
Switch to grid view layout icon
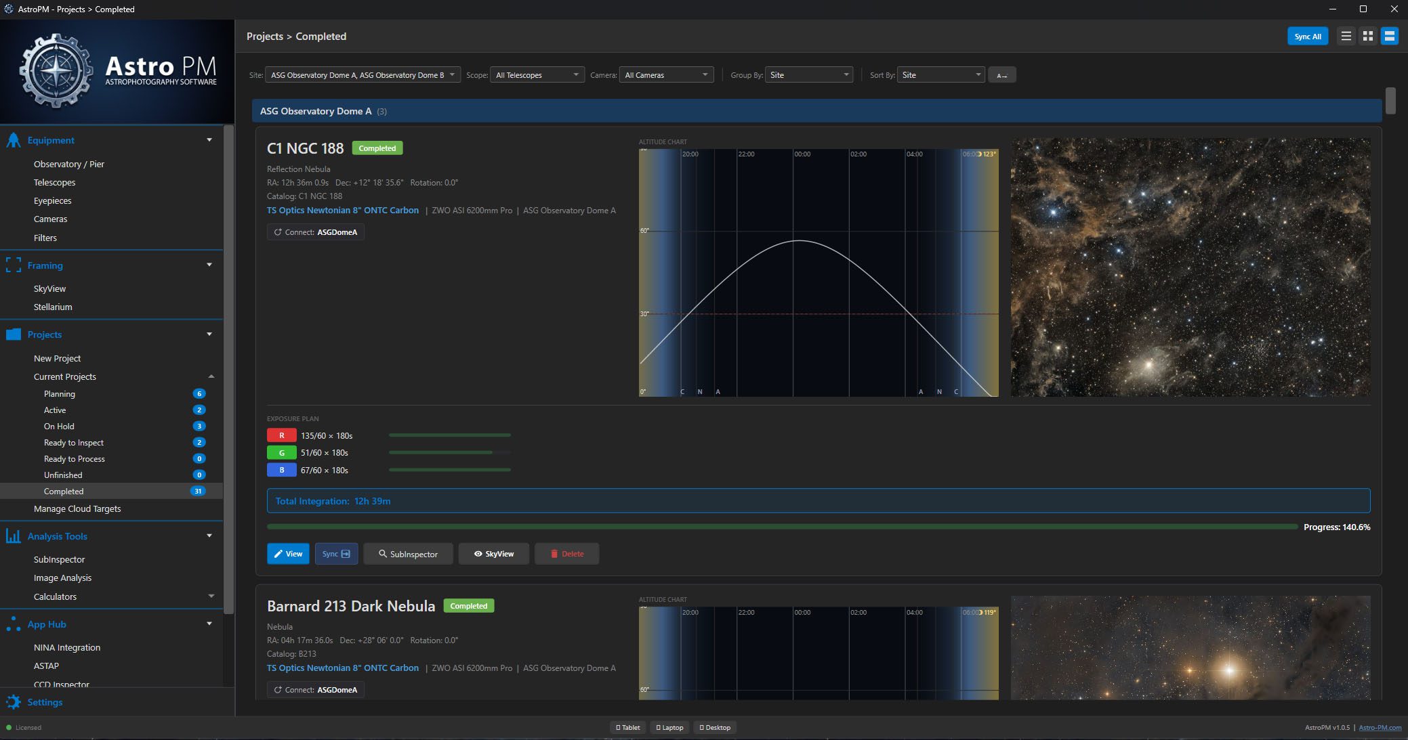point(1367,37)
